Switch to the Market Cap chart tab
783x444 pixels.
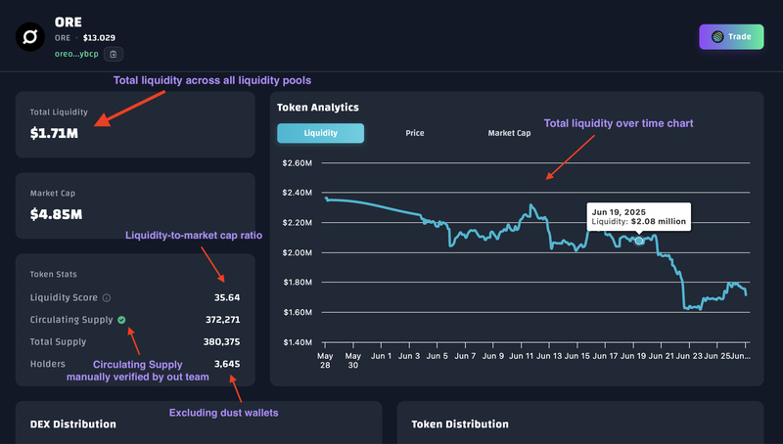(509, 133)
